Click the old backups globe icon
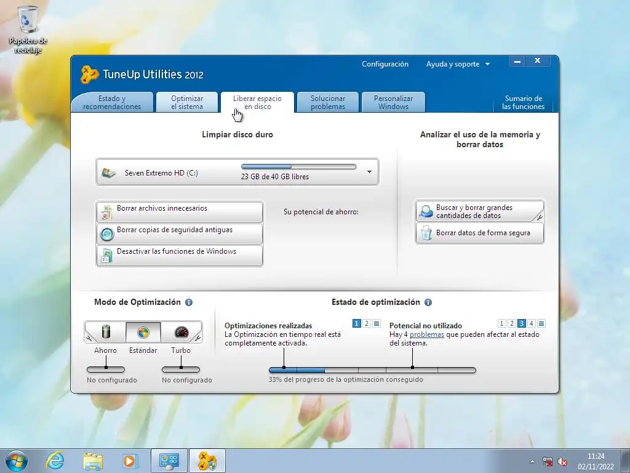630x473 pixels. [x=107, y=234]
